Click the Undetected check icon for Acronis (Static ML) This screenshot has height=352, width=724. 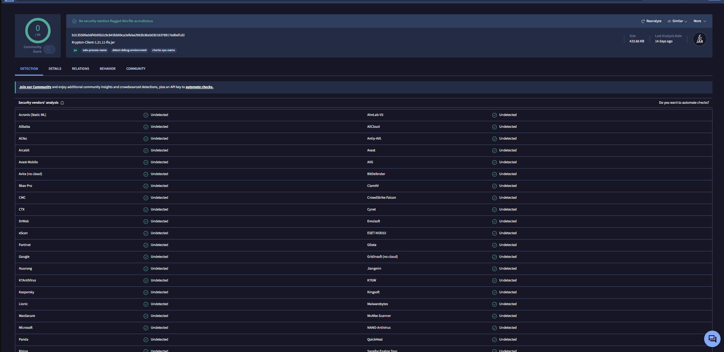point(146,115)
